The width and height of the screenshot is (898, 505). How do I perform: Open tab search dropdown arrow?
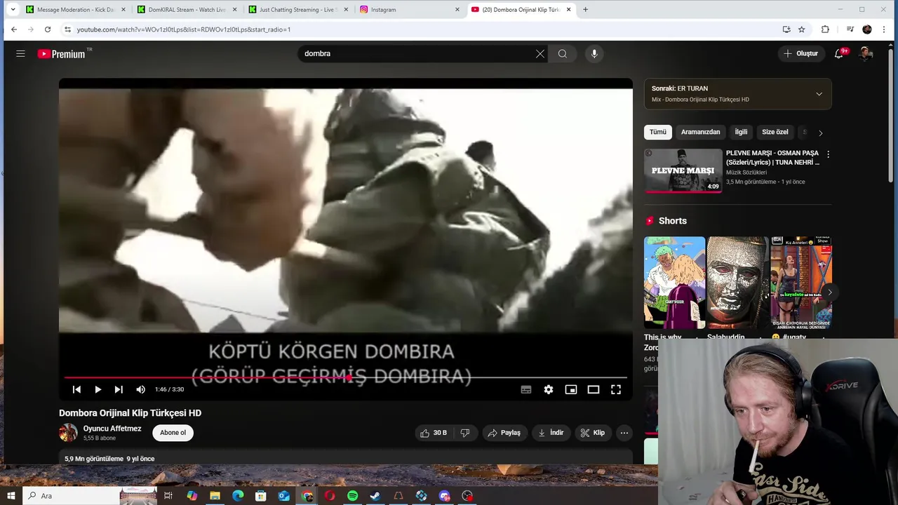(12, 10)
